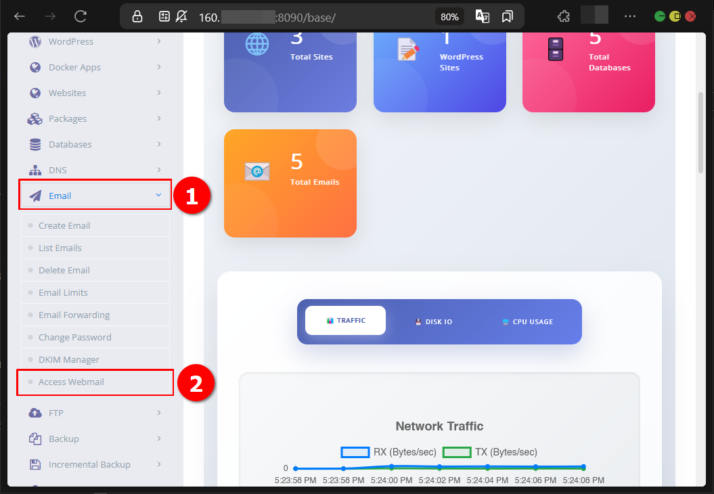This screenshot has width=714, height=494.
Task: Click the 80% zoom level indicator
Action: pos(449,17)
